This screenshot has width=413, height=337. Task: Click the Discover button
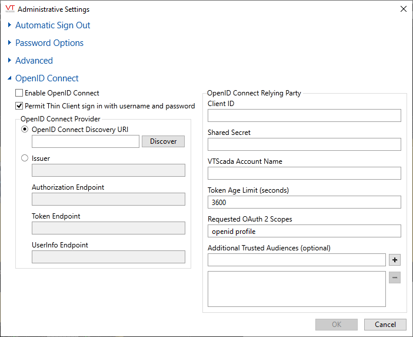pos(164,141)
